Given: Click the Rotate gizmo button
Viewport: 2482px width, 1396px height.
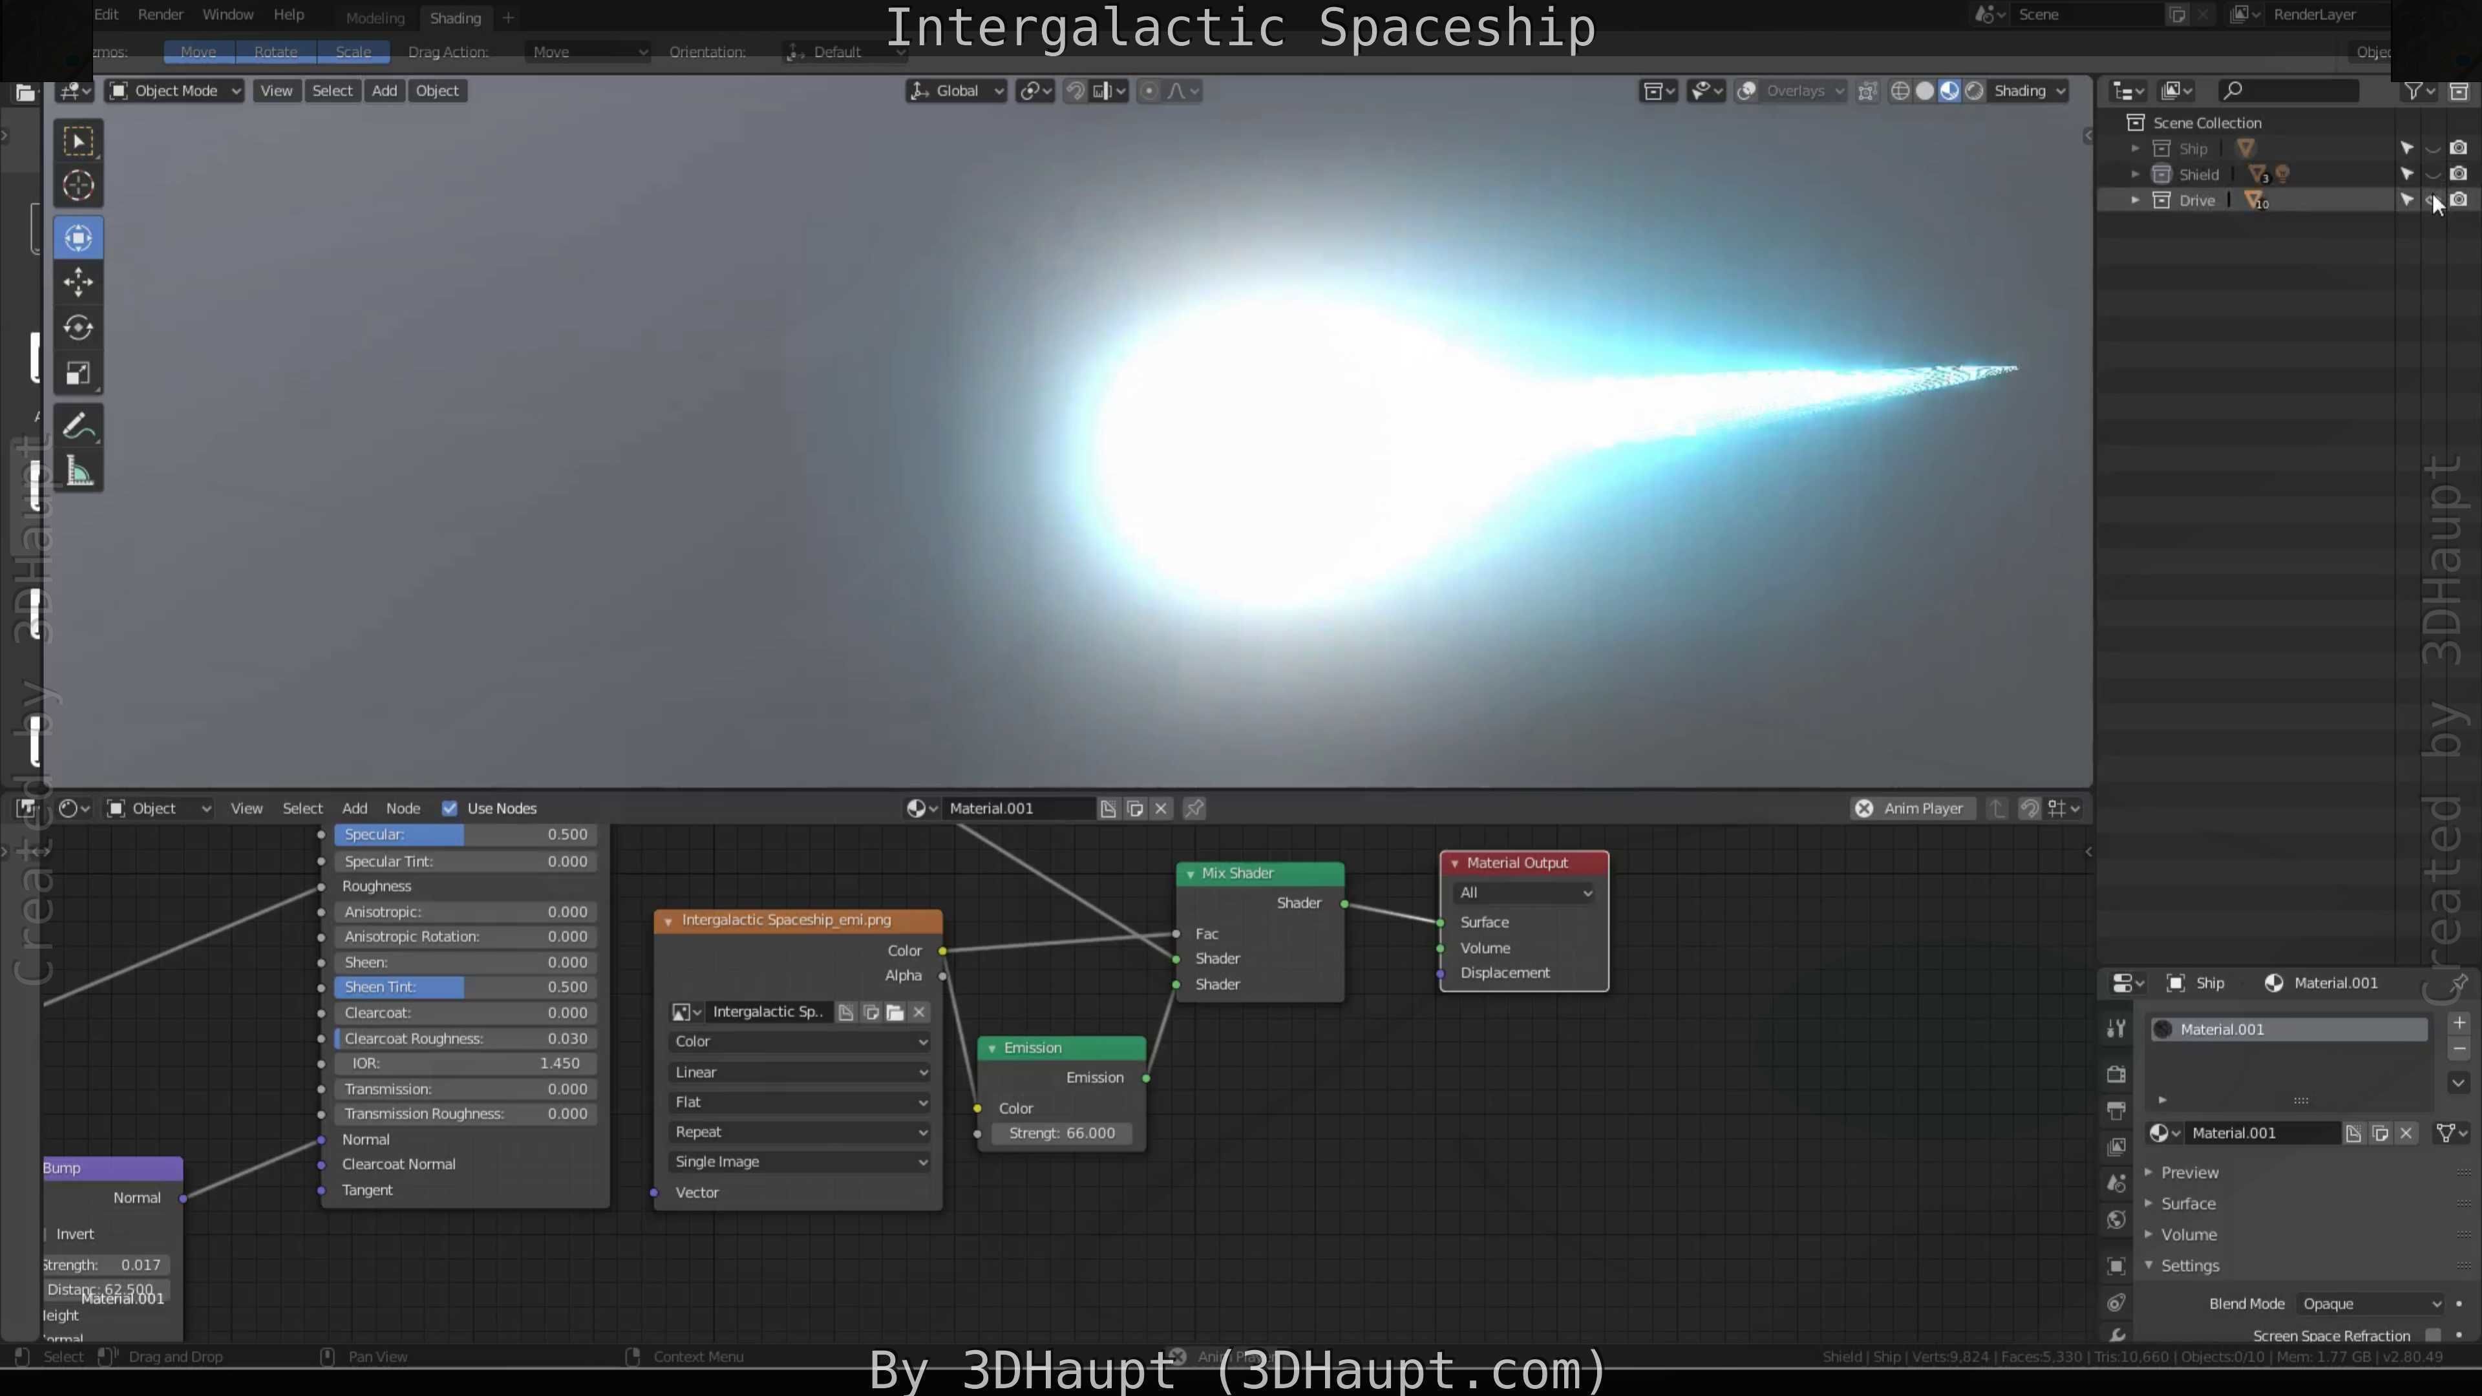Looking at the screenshot, I should click(275, 52).
